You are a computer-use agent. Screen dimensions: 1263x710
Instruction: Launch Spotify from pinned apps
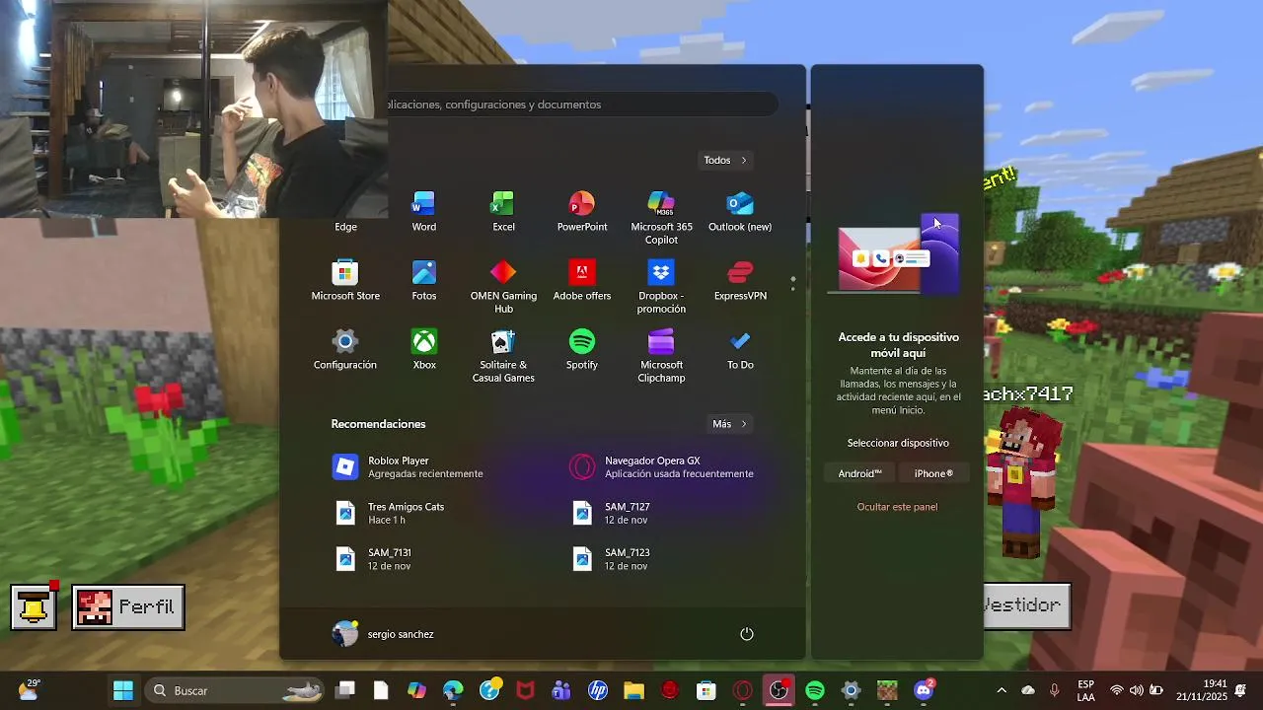pos(582,350)
